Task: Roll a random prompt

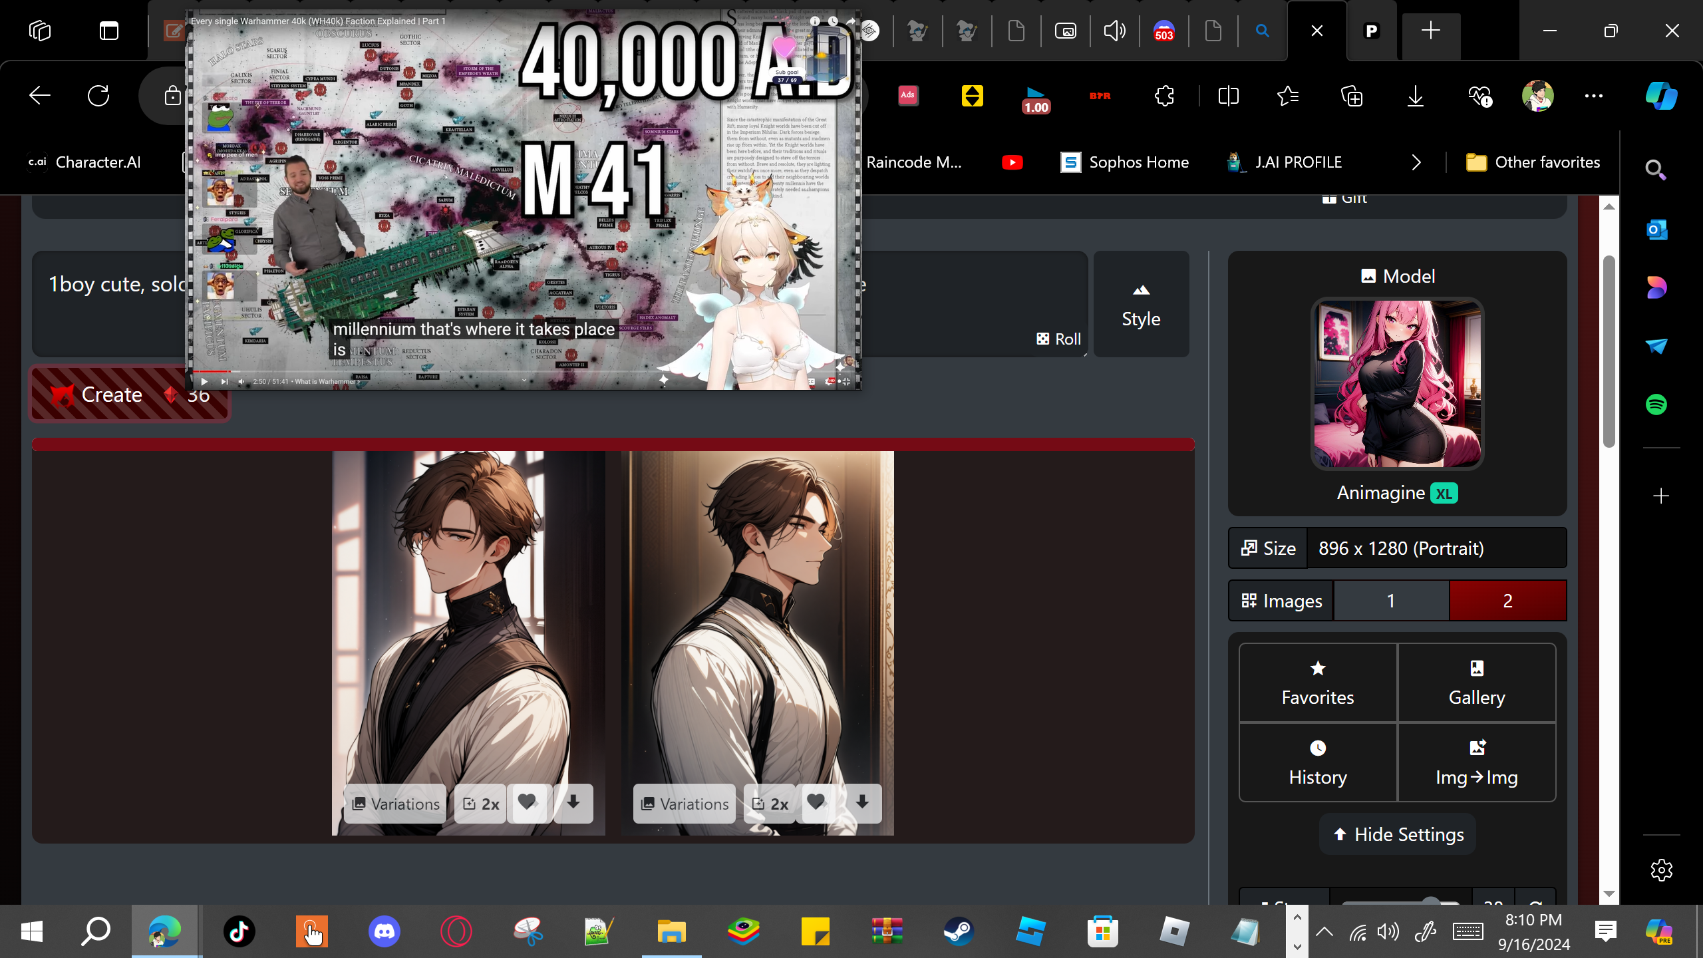Action: point(1059,339)
